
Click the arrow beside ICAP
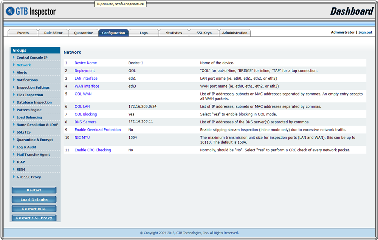click(14, 162)
